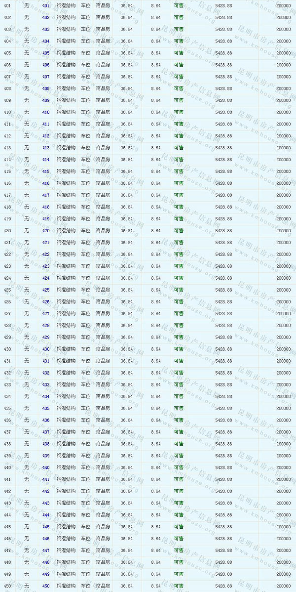The width and height of the screenshot is (296, 592).
Task: Open blue unit link 445
Action: (x=46, y=527)
